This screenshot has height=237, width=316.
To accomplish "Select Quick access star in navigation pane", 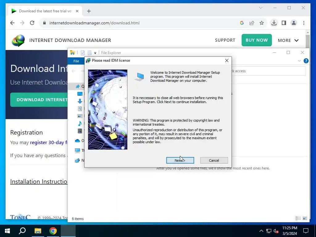I will (x=77, y=86).
